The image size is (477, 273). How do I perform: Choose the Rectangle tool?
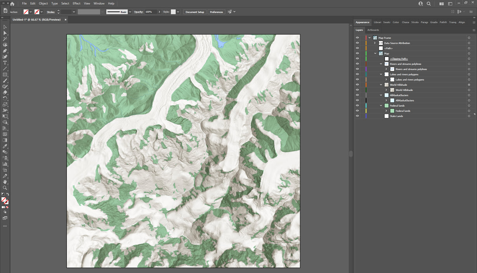[x=5, y=74]
